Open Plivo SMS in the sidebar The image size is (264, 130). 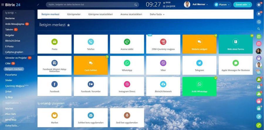(11, 114)
